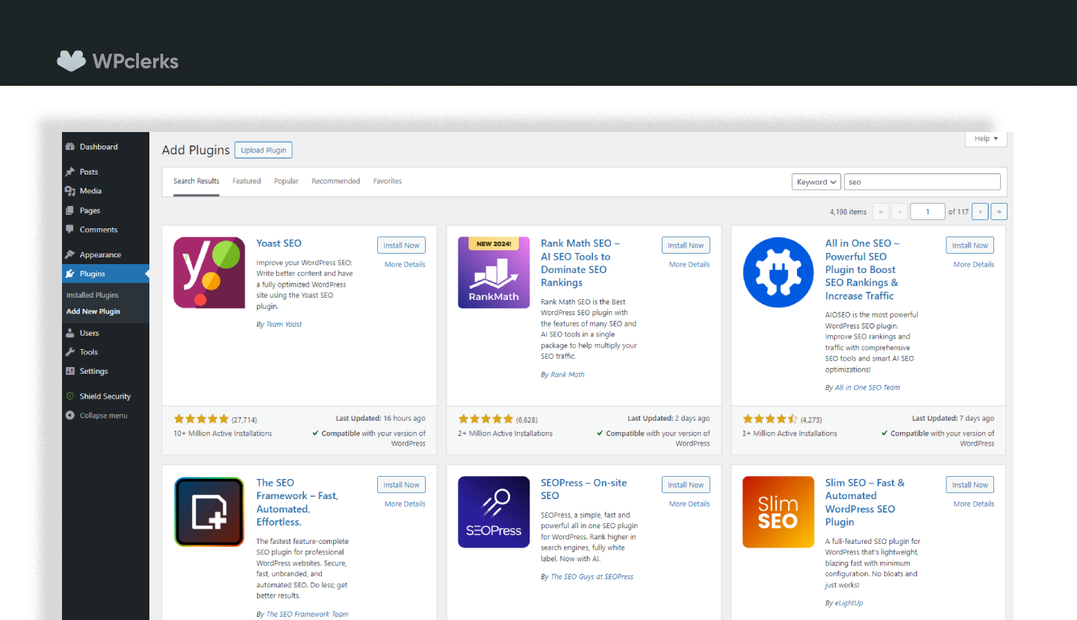1077x620 pixels.
Task: Click the Media icon in sidebar
Action: 70,191
